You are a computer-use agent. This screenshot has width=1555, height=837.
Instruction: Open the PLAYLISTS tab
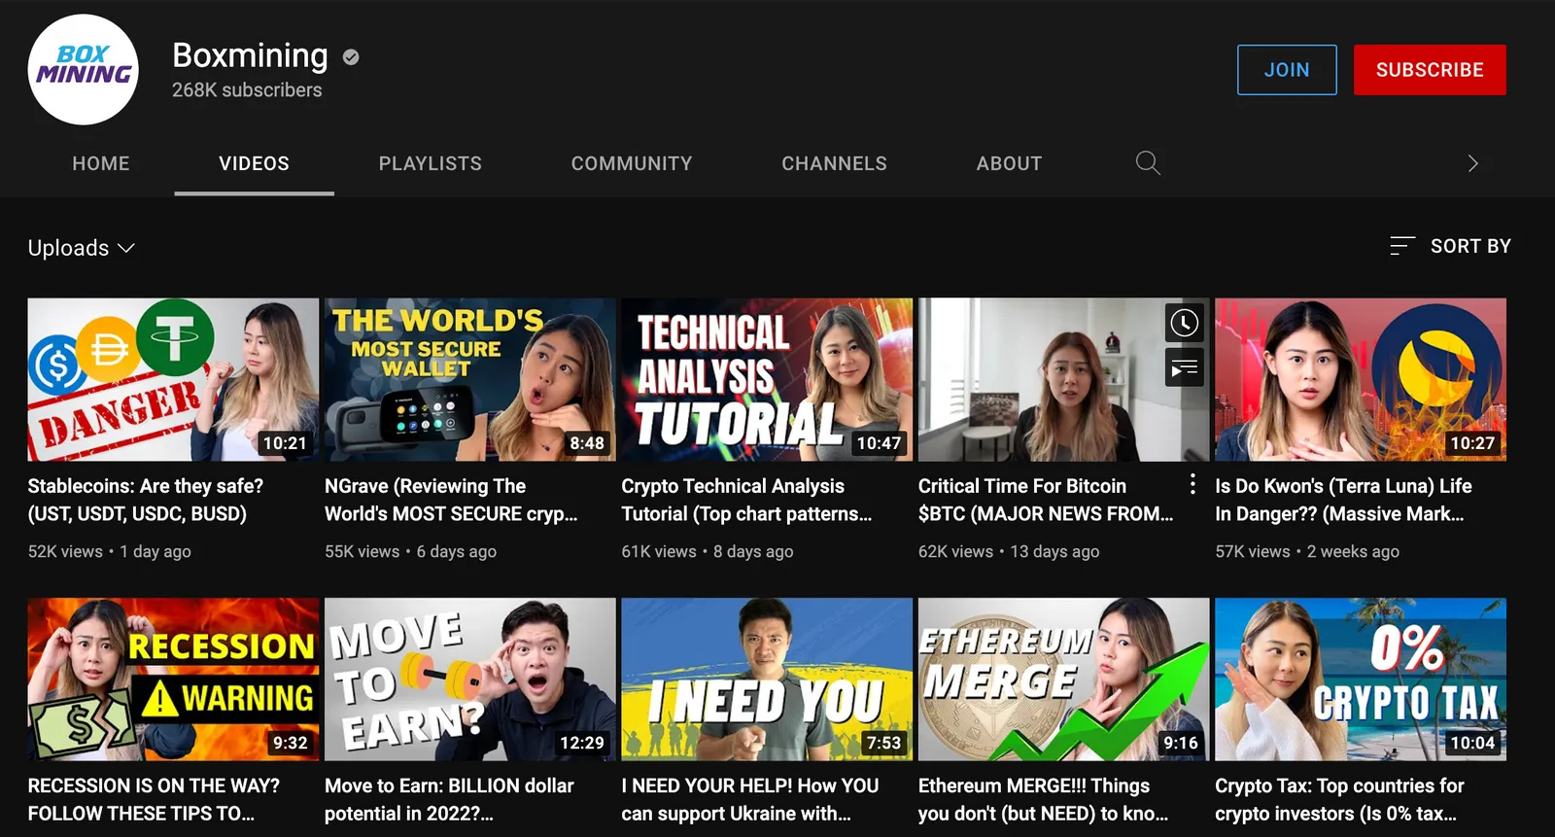431,163
